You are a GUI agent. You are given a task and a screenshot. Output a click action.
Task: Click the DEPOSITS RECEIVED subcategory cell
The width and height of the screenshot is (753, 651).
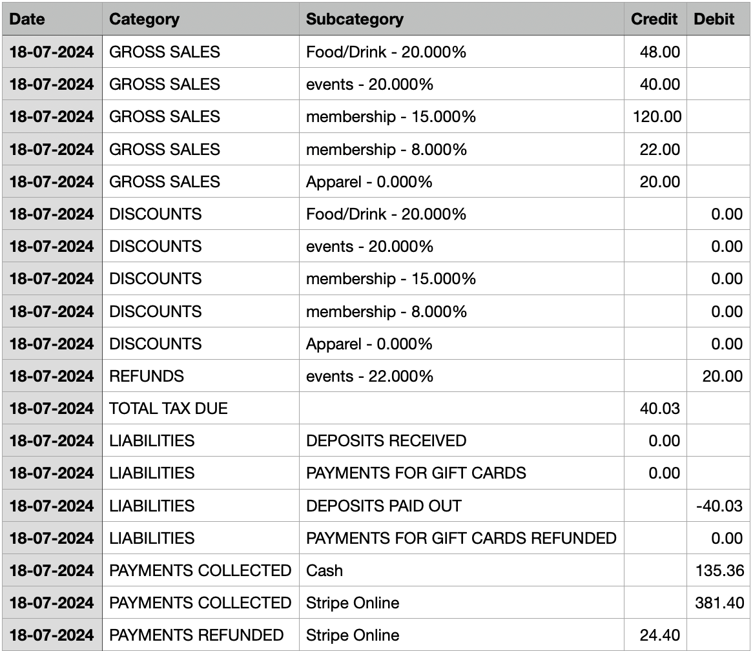pos(386,440)
